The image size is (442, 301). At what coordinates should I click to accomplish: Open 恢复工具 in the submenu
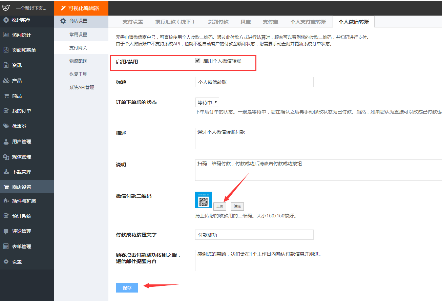tap(78, 74)
